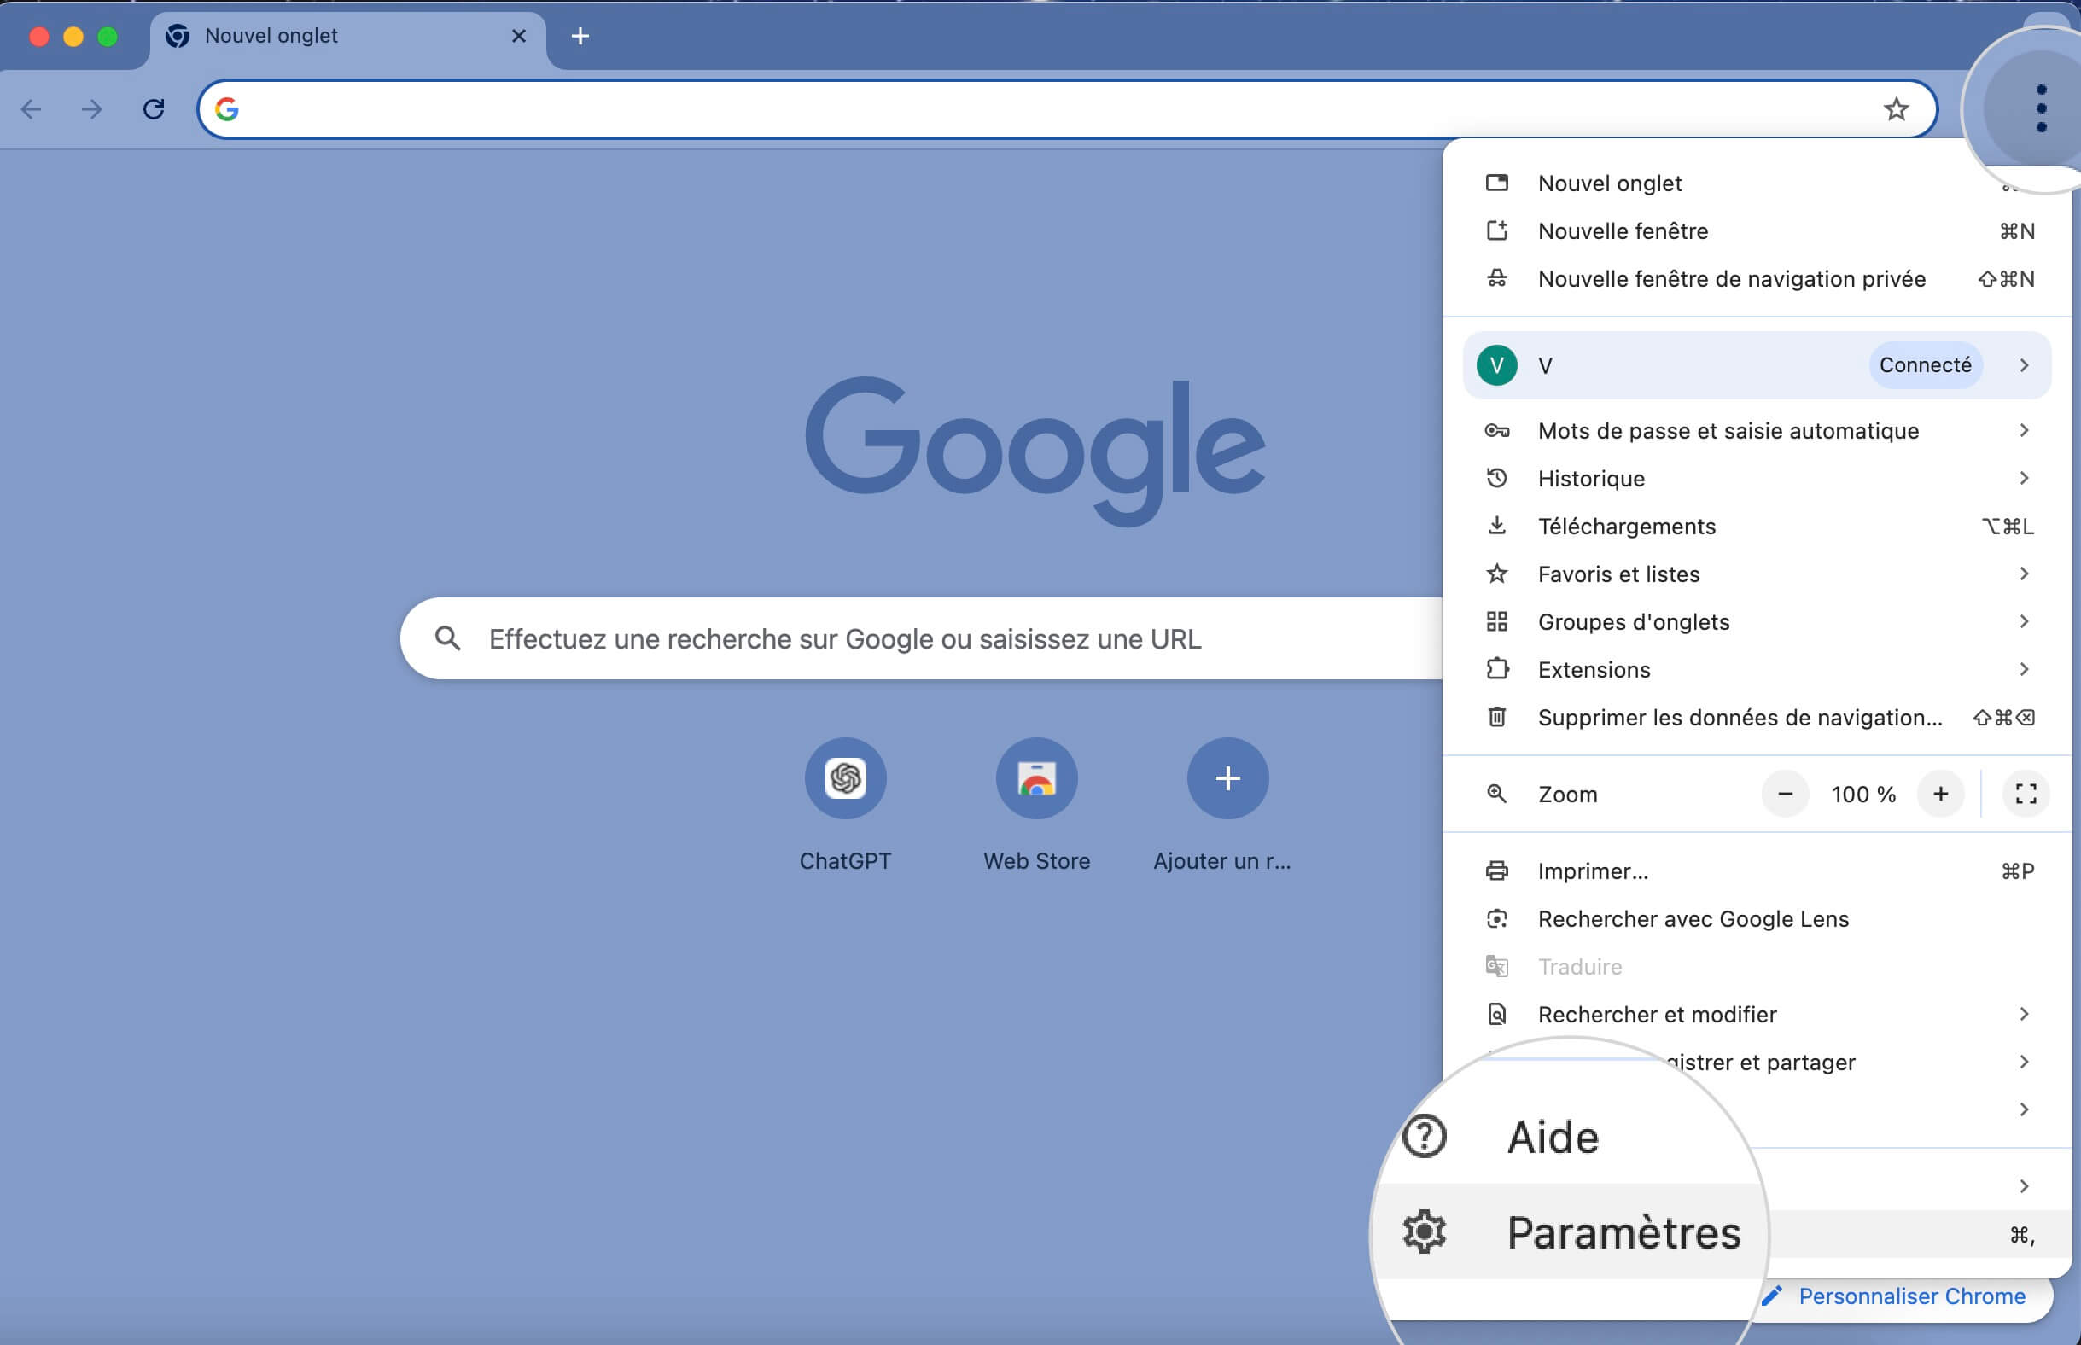Click the 100 % zoom value
Screen dimensions: 2081x1345
click(x=1862, y=795)
